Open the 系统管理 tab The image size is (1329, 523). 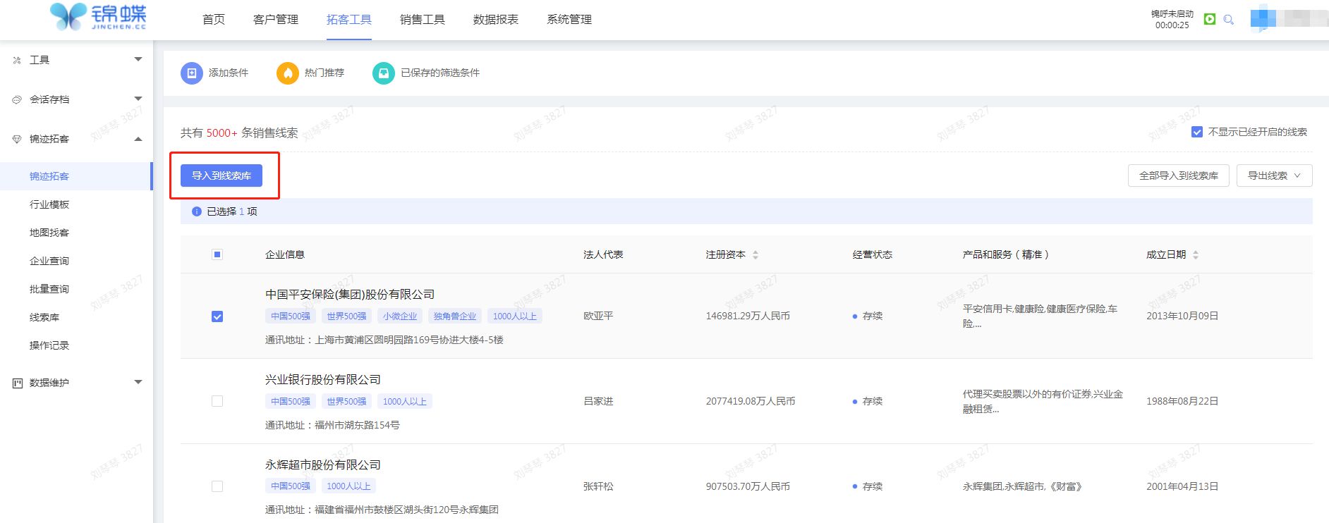[569, 20]
